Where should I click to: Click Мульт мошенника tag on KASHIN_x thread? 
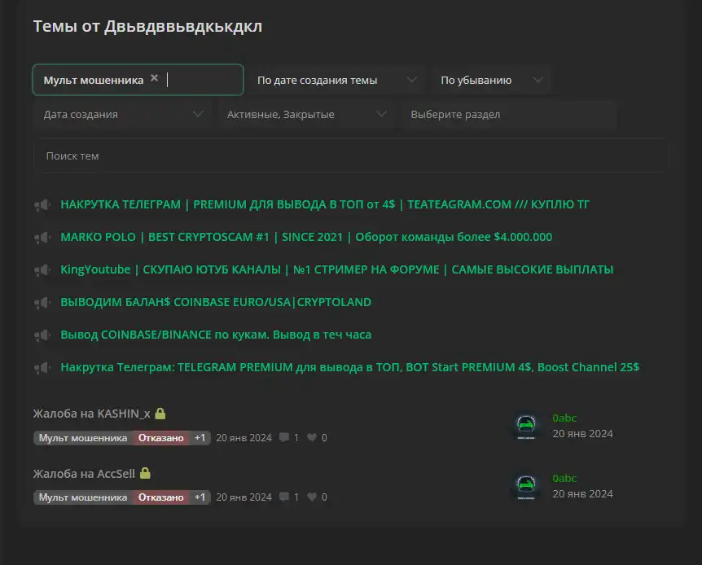(x=83, y=438)
